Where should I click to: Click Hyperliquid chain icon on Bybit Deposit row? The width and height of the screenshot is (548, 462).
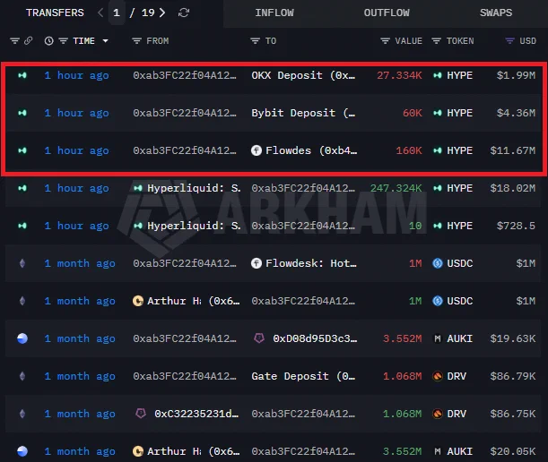(22, 113)
